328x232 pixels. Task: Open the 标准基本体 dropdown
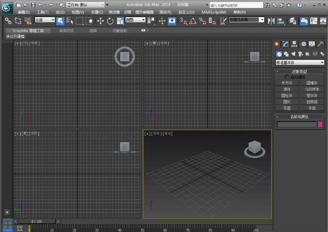(x=300, y=63)
